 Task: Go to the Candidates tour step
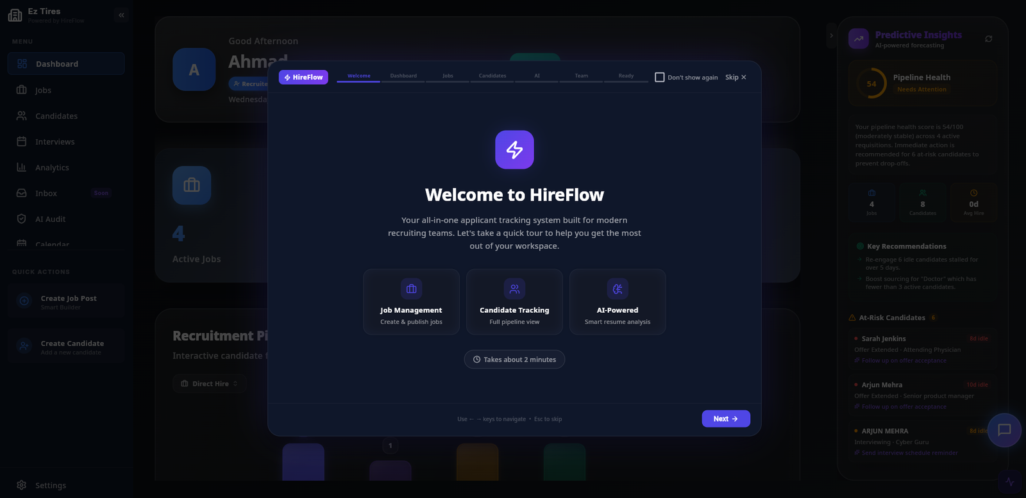(x=492, y=76)
